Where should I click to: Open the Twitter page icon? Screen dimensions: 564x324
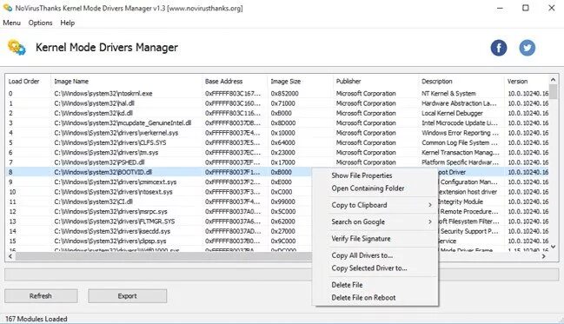click(527, 48)
